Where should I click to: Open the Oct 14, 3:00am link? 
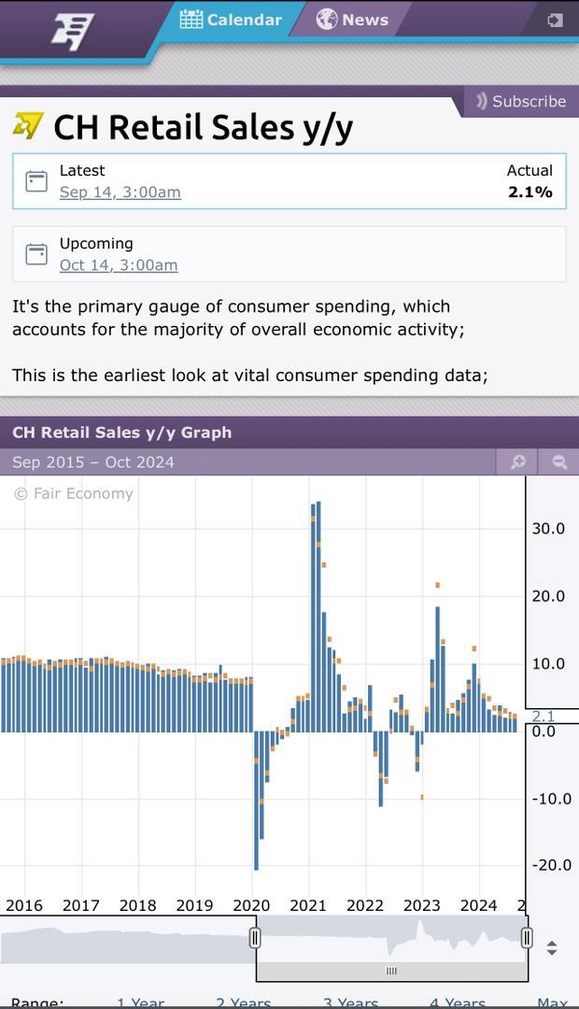(118, 265)
